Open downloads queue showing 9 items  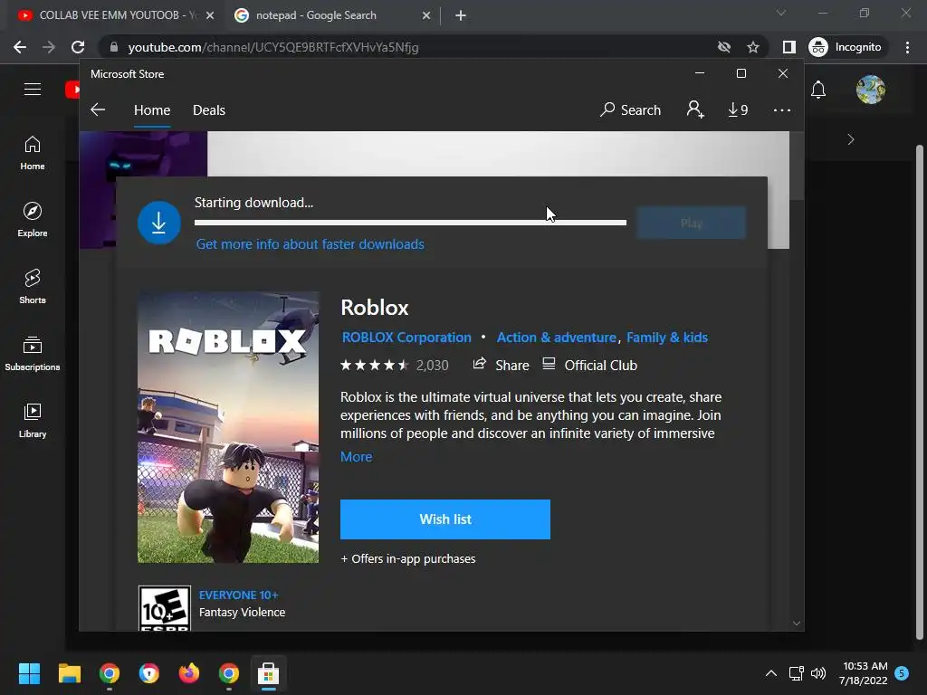pos(738,109)
